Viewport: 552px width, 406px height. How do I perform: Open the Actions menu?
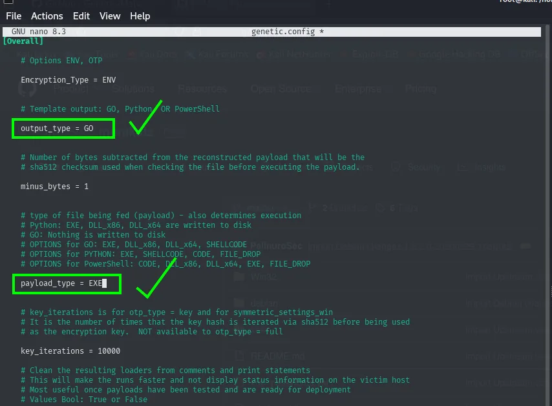(x=47, y=16)
